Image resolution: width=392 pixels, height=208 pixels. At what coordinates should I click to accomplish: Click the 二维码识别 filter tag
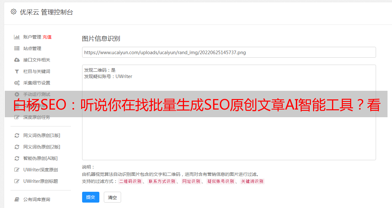[130, 181]
